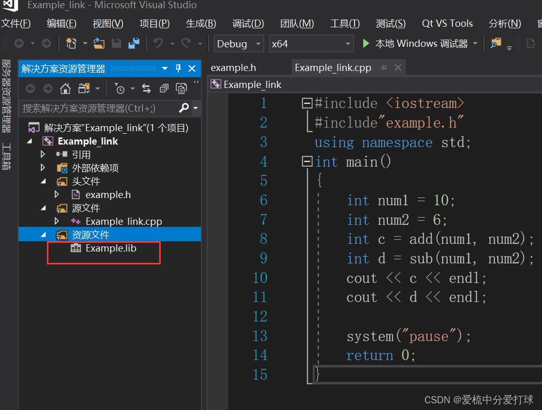
Task: Open the 服务器资源管理器 side tab
Action: (6, 96)
